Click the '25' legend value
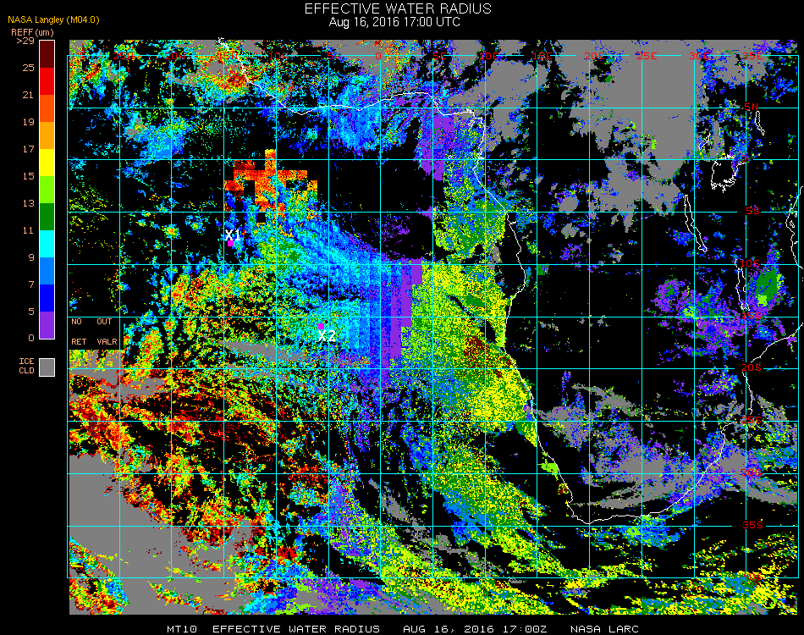This screenshot has height=635, width=804. click(28, 68)
